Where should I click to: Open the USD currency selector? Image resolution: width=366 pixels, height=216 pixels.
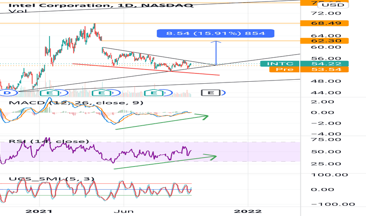point(333,5)
